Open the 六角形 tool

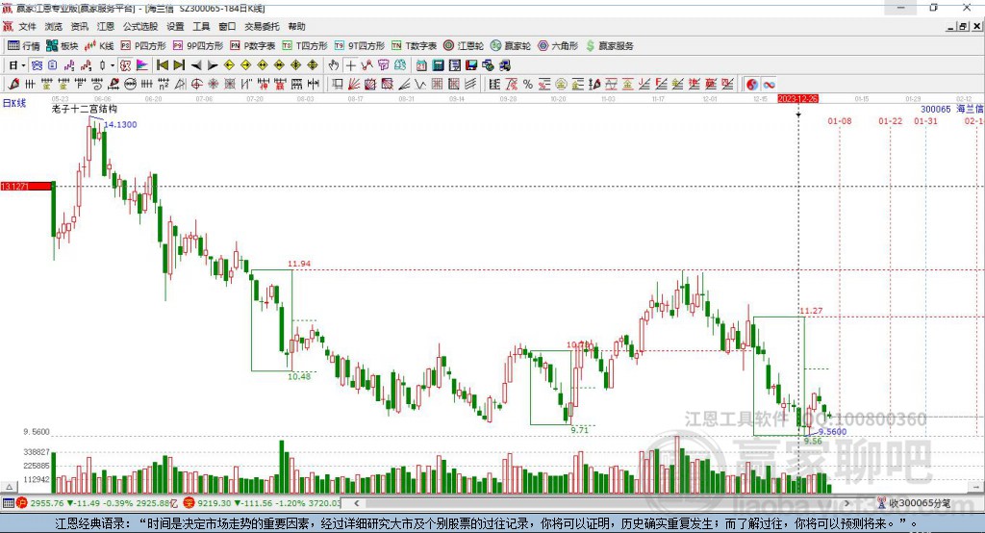click(558, 46)
